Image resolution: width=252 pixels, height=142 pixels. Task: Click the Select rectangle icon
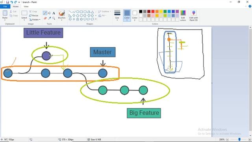[24, 13]
